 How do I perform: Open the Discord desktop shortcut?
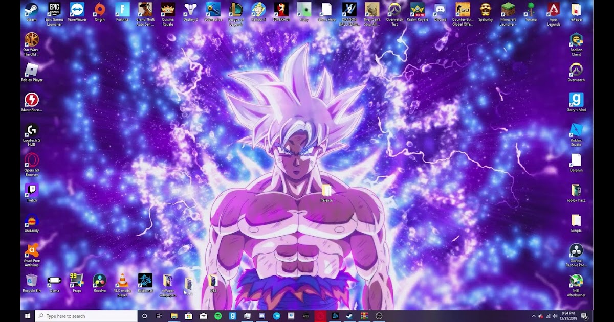point(440,12)
